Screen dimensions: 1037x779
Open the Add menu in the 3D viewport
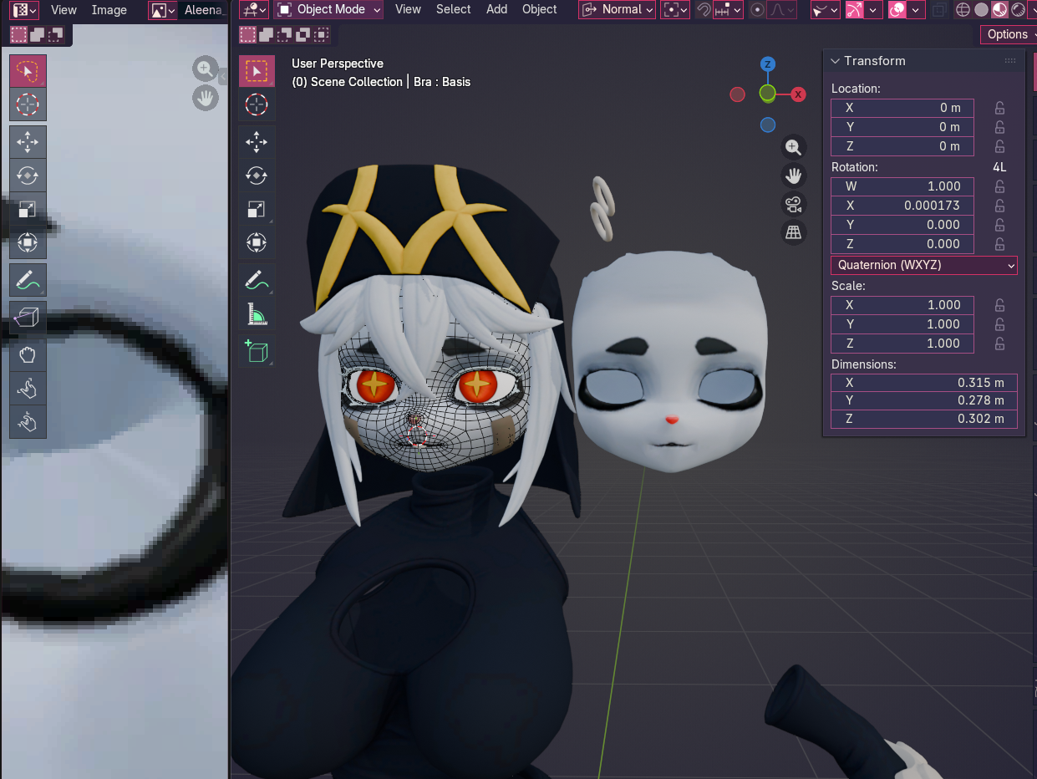pyautogui.click(x=496, y=9)
